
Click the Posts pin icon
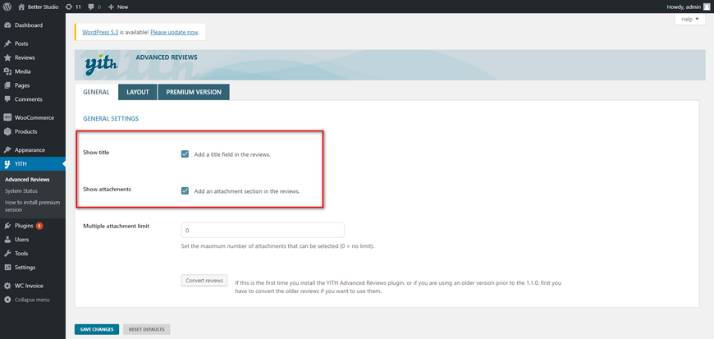point(7,44)
